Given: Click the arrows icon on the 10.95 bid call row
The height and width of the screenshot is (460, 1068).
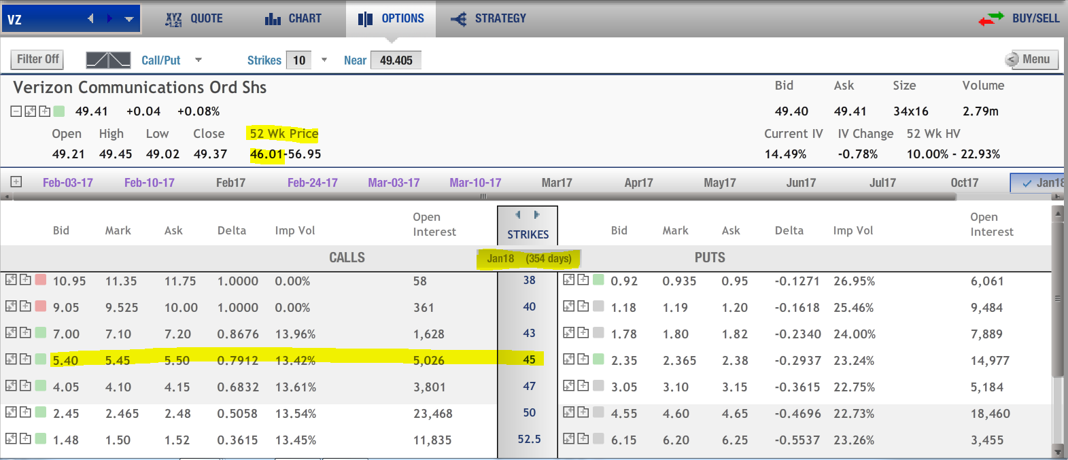Looking at the screenshot, I should 11,279.
